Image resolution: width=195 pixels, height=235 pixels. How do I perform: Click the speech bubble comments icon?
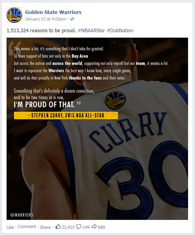(x=79, y=227)
